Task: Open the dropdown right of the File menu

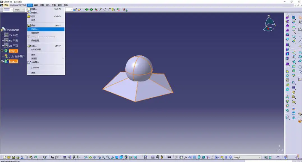Action: tap(71, 10)
